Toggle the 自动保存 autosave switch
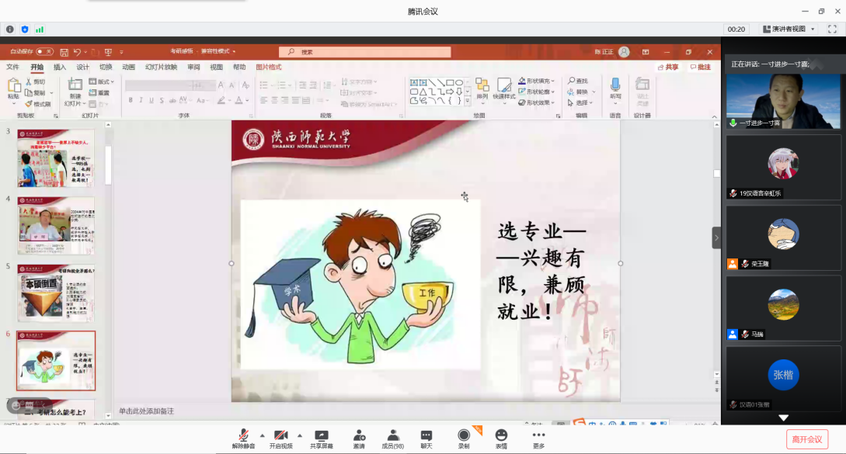This screenshot has width=846, height=454. coord(44,52)
